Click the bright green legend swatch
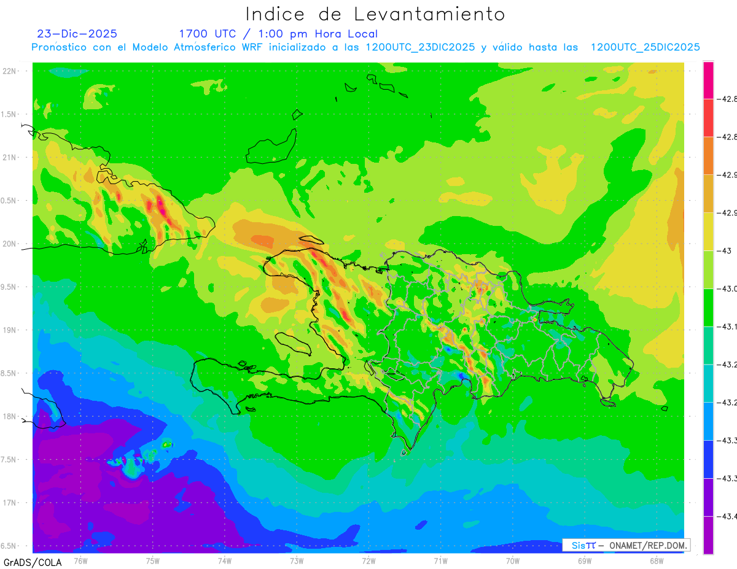Image resolution: width=737 pixels, height=569 pixels. pyautogui.click(x=708, y=307)
